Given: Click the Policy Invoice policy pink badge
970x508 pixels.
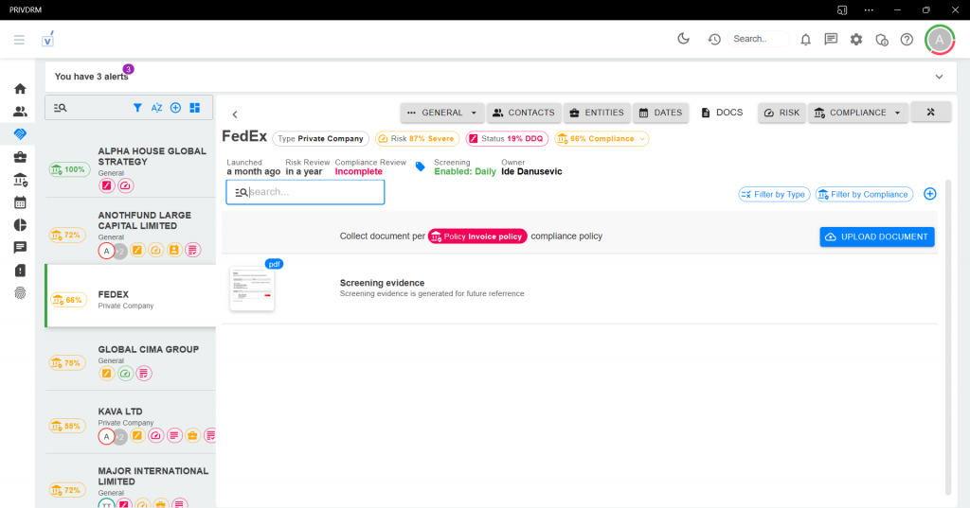Looking at the screenshot, I should [476, 236].
